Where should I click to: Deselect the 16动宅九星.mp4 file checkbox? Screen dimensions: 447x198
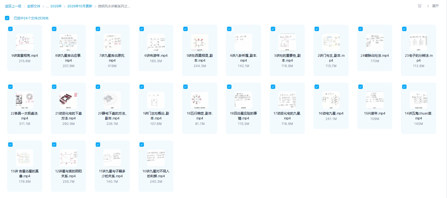tap(317, 87)
